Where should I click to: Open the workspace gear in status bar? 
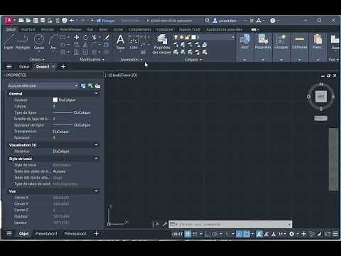pos(292,234)
